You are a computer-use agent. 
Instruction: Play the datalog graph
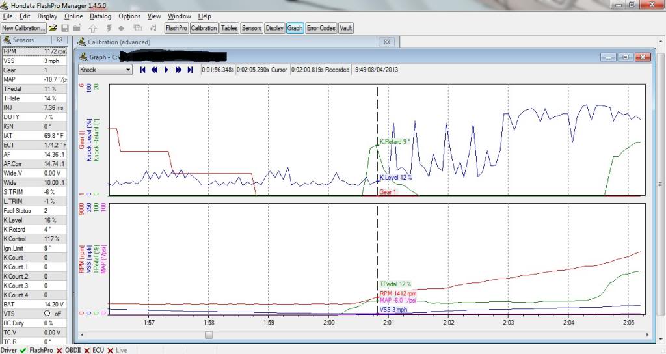click(166, 70)
